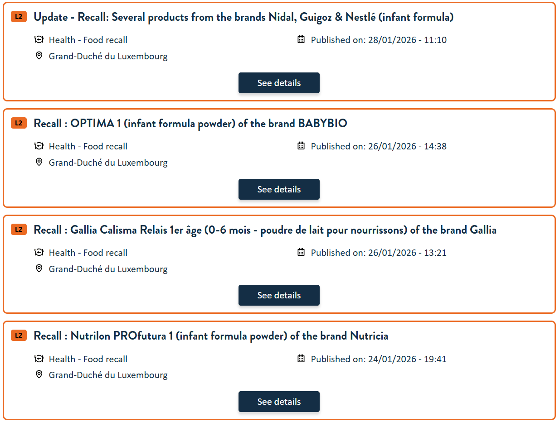See details for BABYBIO OPTIMA 1 recall
This screenshot has height=422, width=560.
coord(279,189)
